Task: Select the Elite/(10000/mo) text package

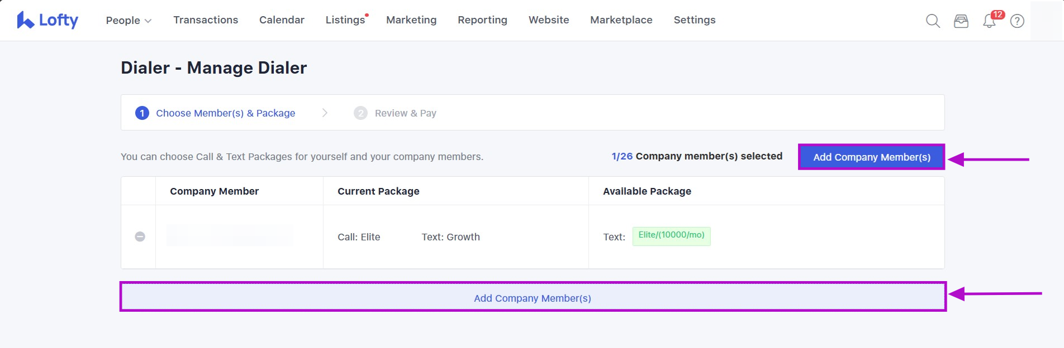Action: point(671,236)
